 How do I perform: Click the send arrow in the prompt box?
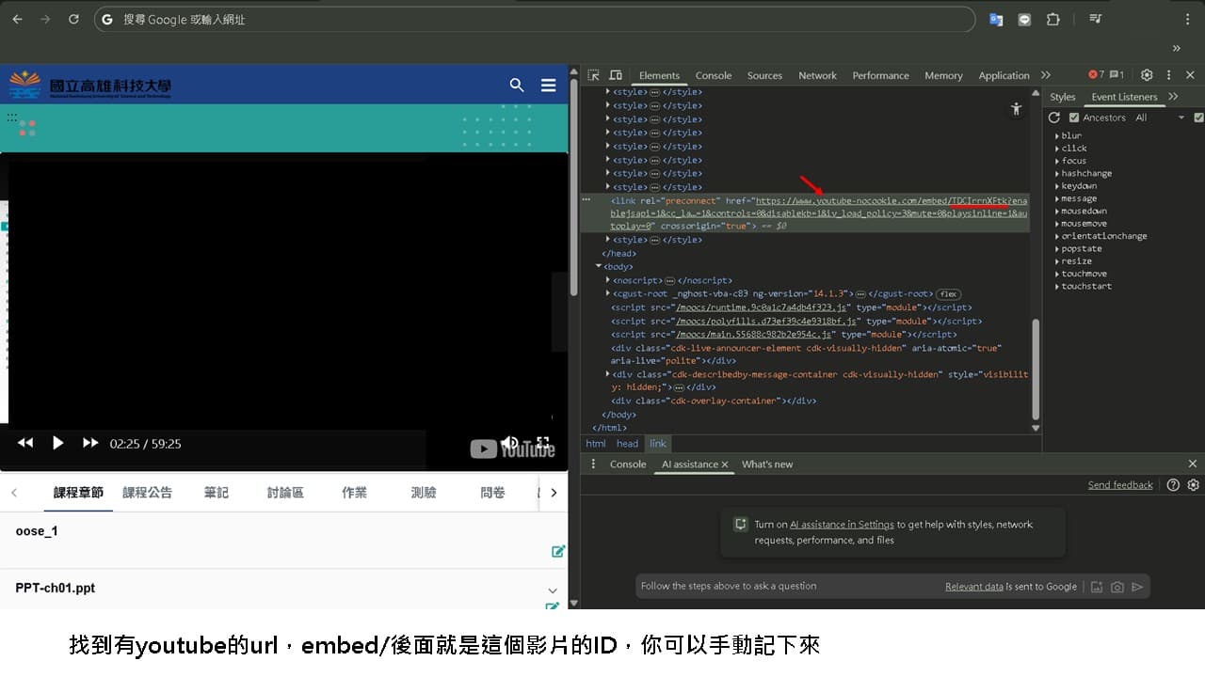pos(1137,587)
